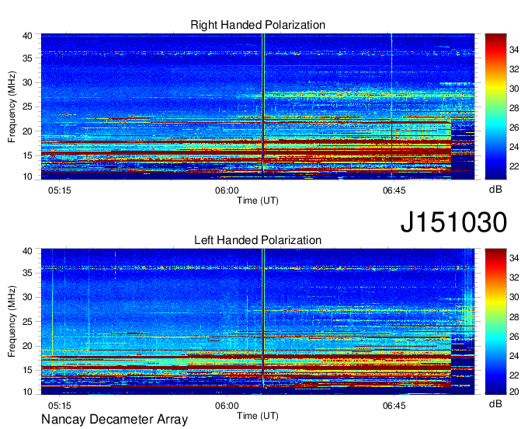Click "Time (UT)" label under Left Handed plot
528x429 pixels.
click(x=258, y=416)
